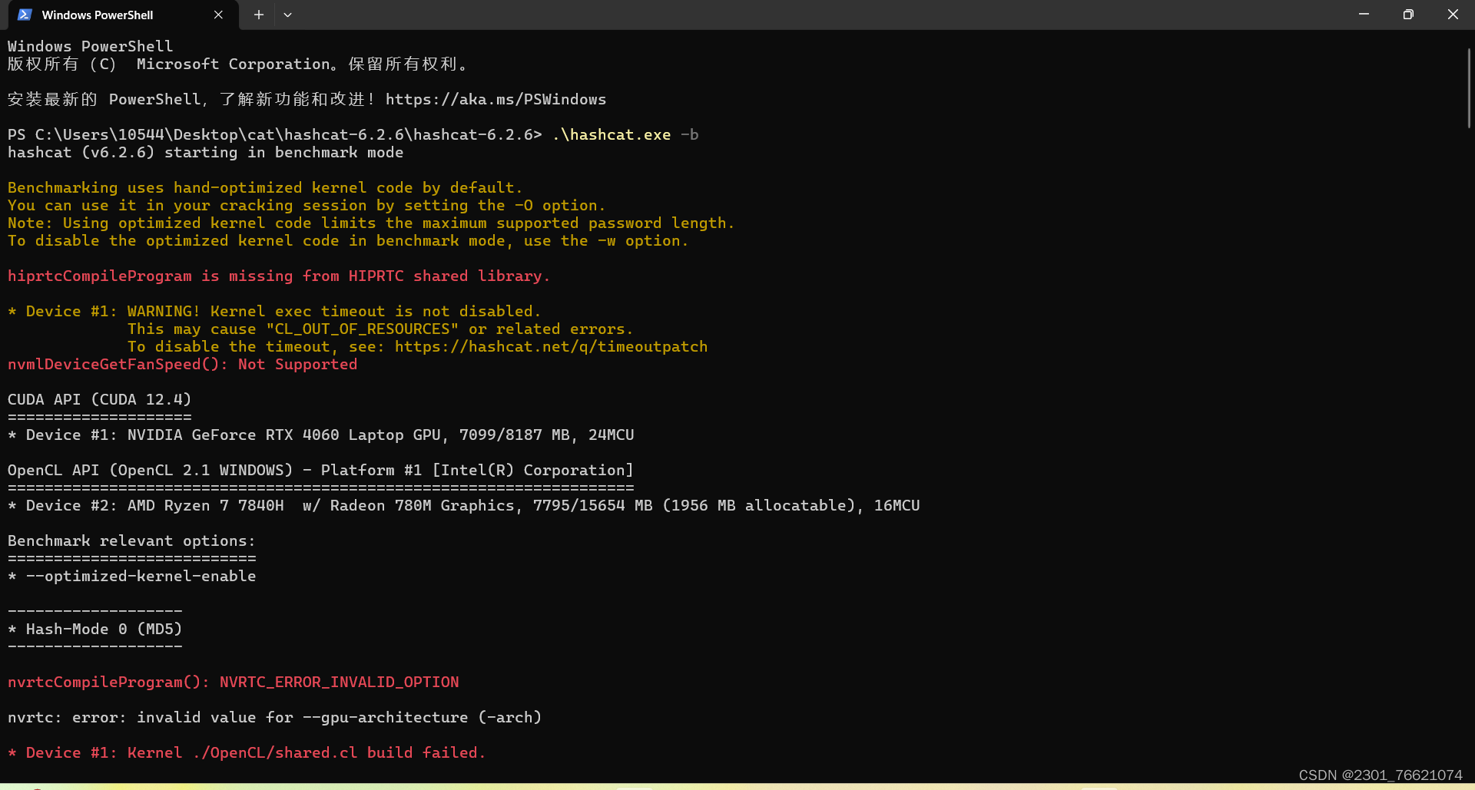The width and height of the screenshot is (1475, 790).
Task: Open the PSWindows update link
Action: (x=496, y=99)
